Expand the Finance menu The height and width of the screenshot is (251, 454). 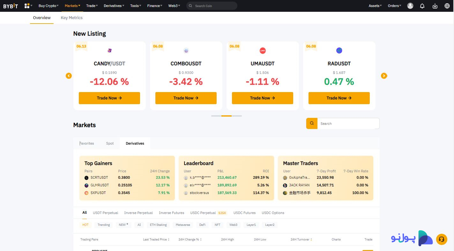(x=155, y=6)
